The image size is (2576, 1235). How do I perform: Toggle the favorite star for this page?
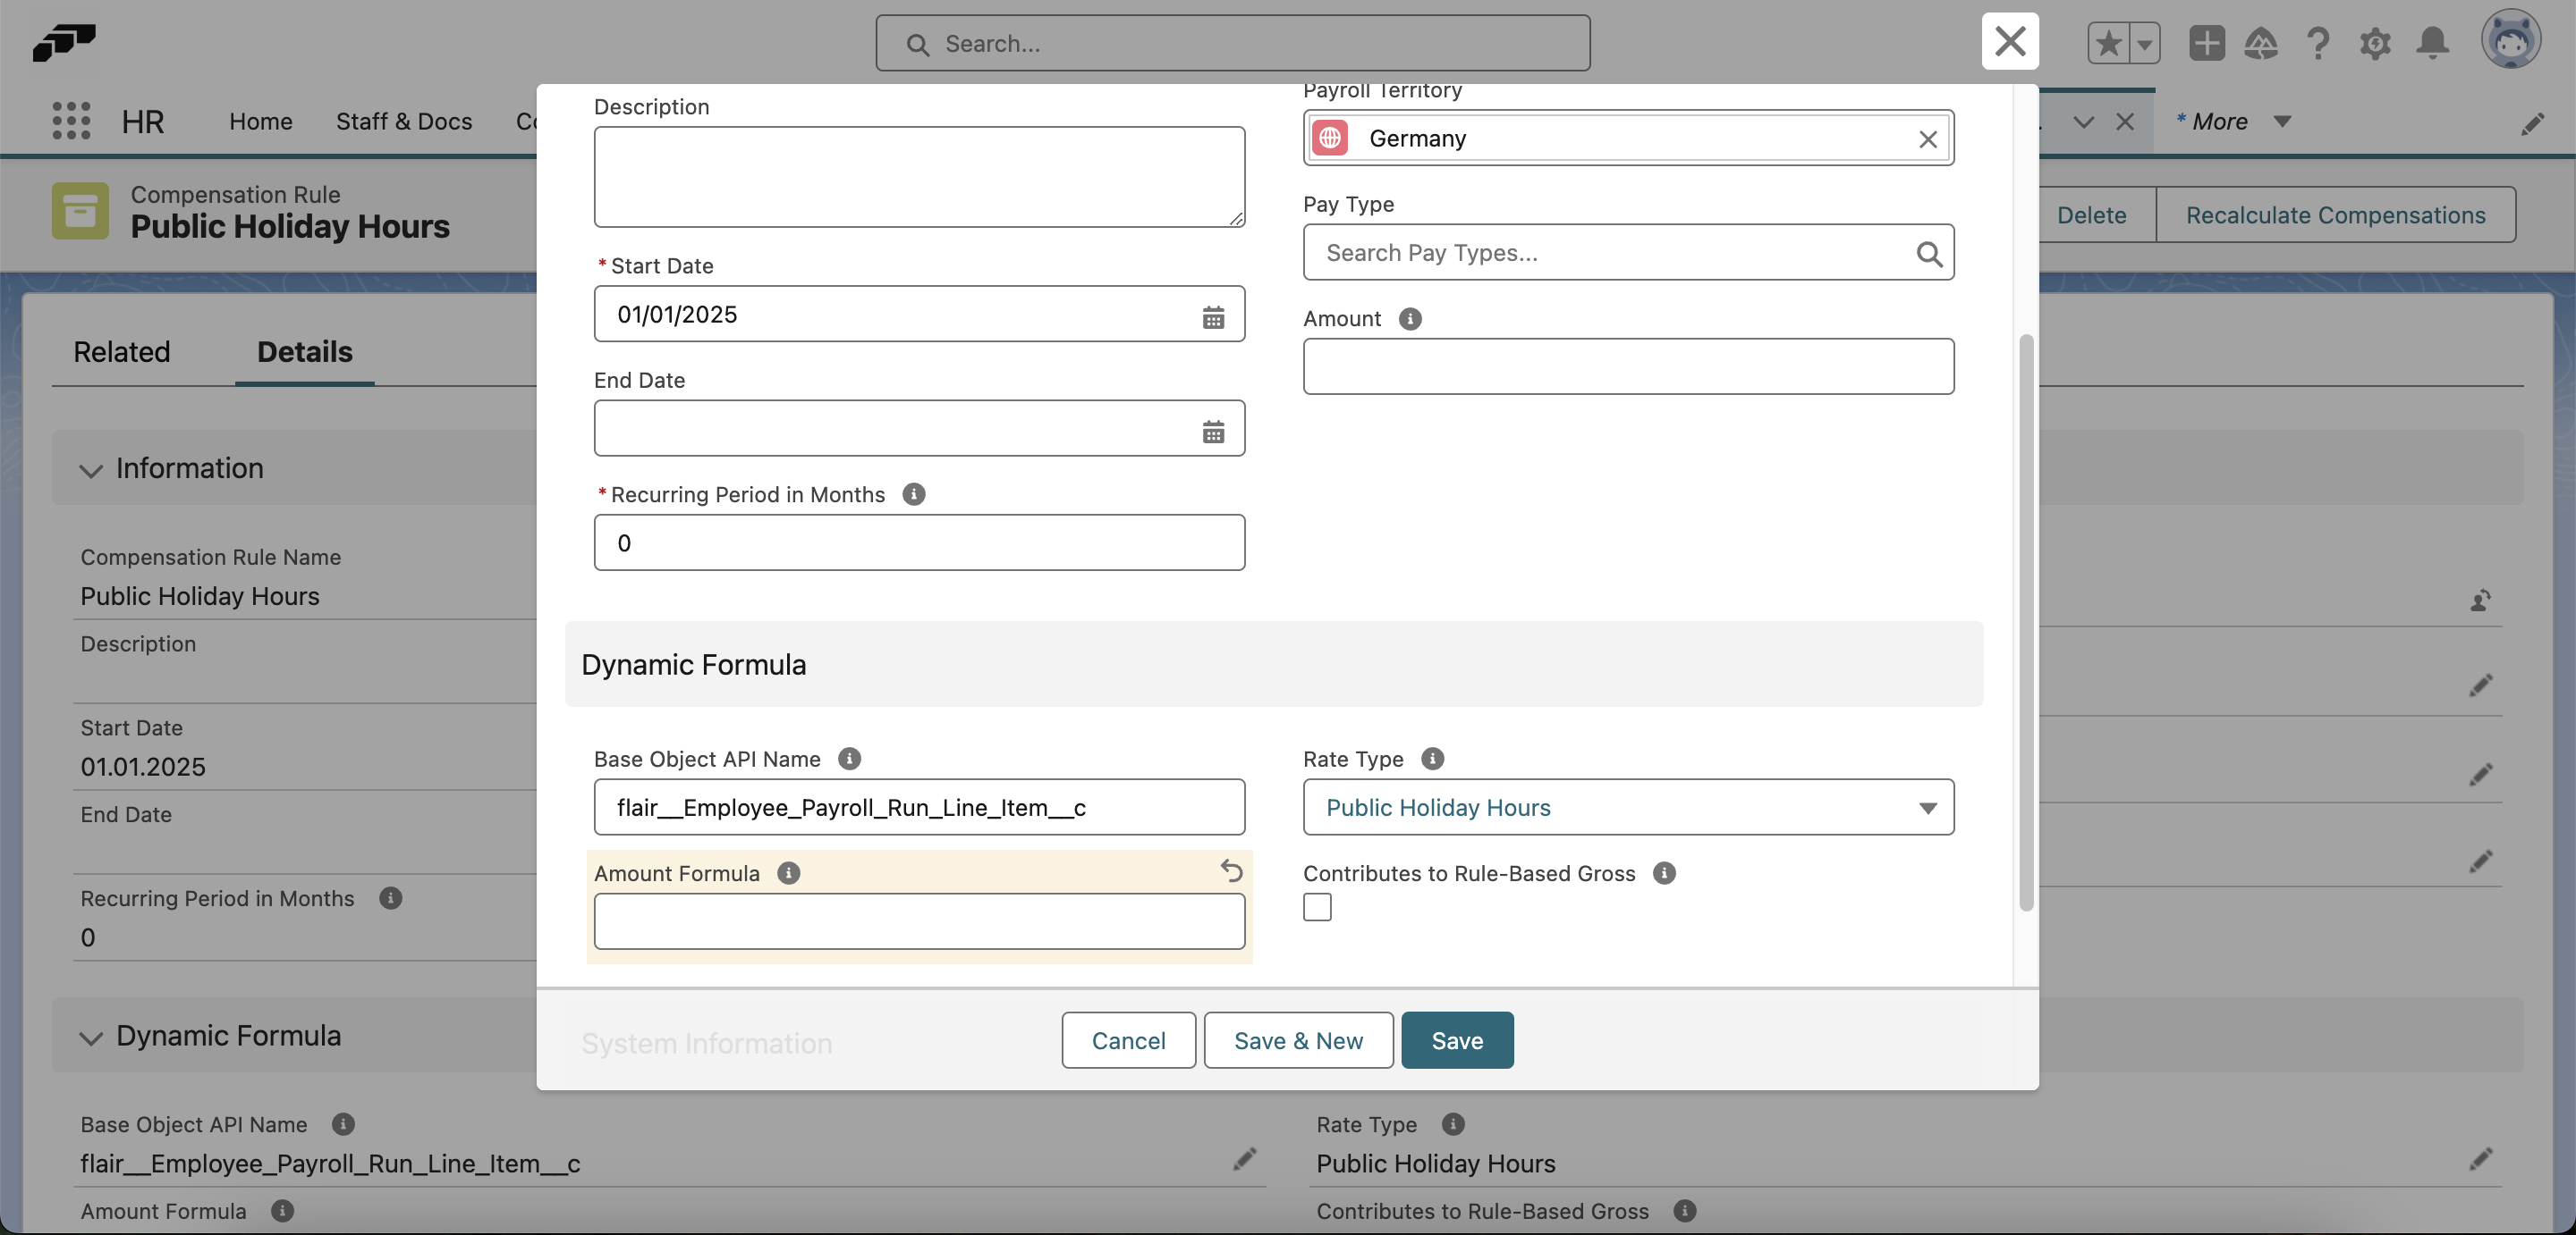coord(2108,43)
